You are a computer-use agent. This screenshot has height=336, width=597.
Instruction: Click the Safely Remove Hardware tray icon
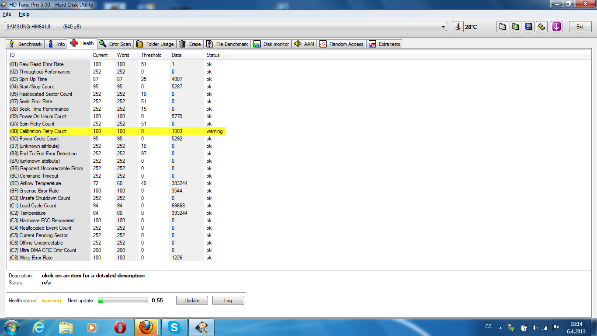511,327
